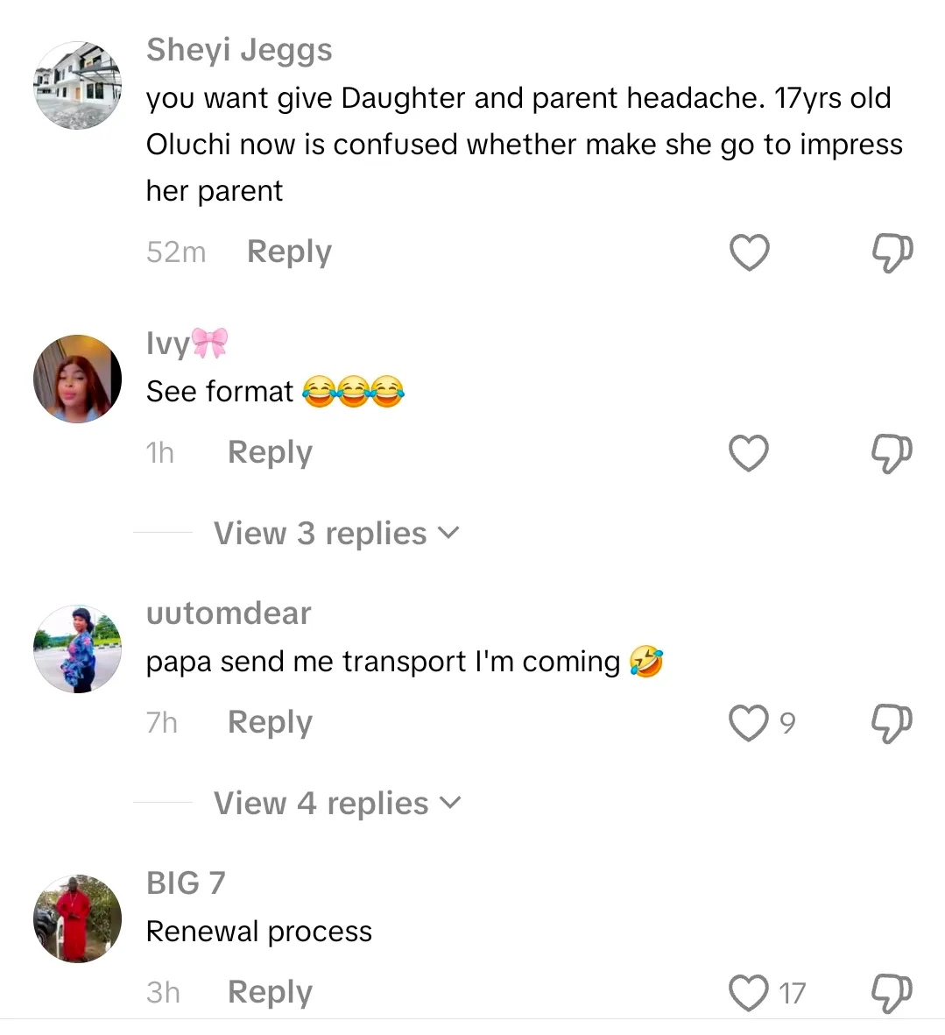This screenshot has height=1035, width=945.
Task: Like Sheyi Jeggs' comment with the heart
Action: 749,253
